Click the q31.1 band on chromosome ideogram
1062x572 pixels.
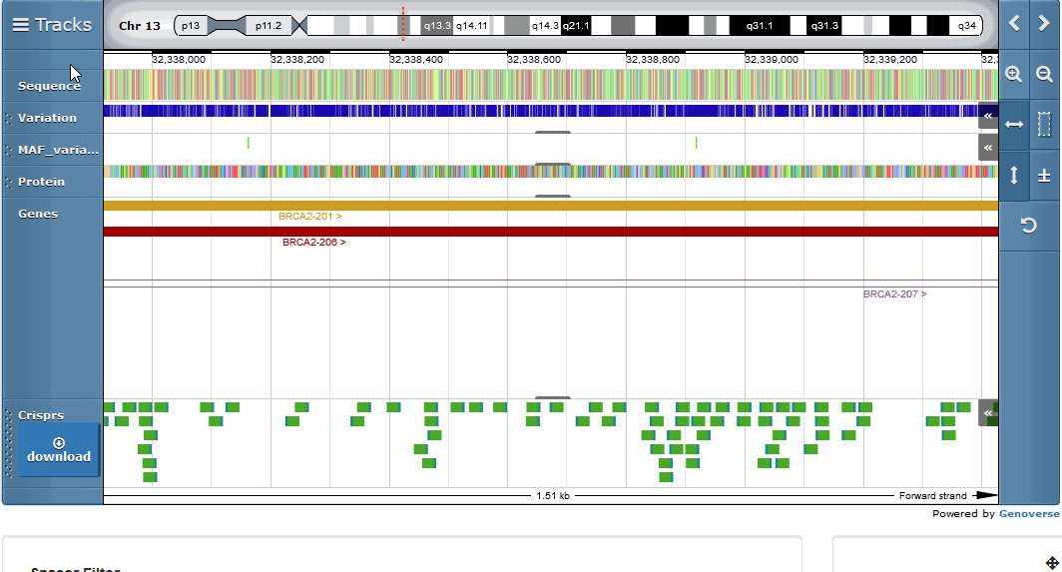[x=759, y=26]
